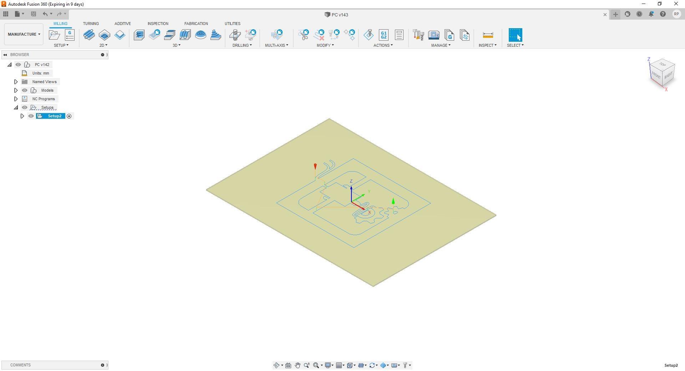685x371 pixels.
Task: Open the Data Panel grid icon
Action: coord(6,14)
